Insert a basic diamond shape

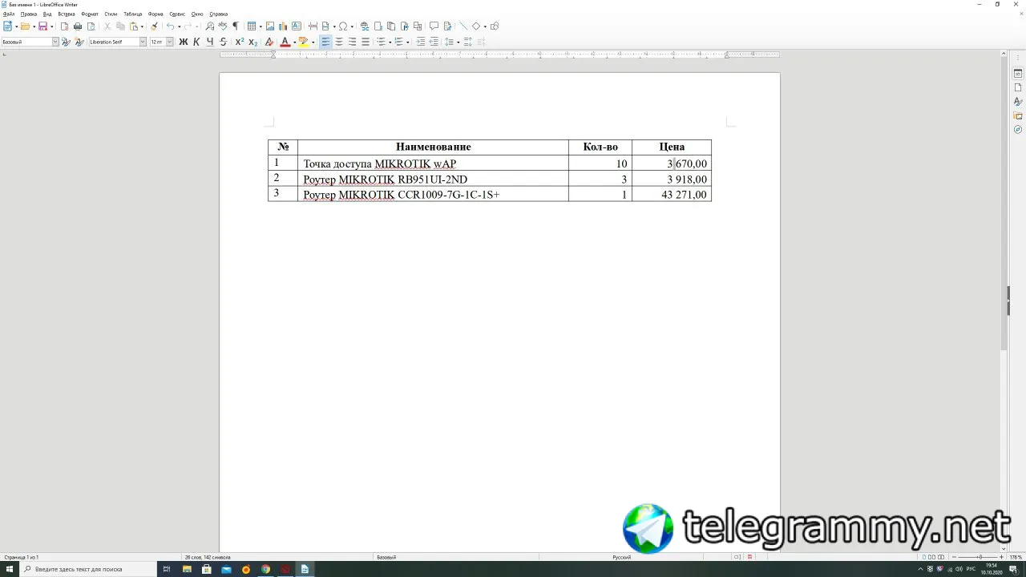(475, 26)
